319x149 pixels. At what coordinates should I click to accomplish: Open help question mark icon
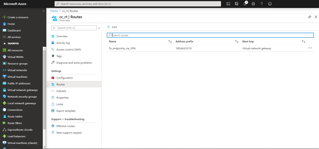(x=262, y=4)
